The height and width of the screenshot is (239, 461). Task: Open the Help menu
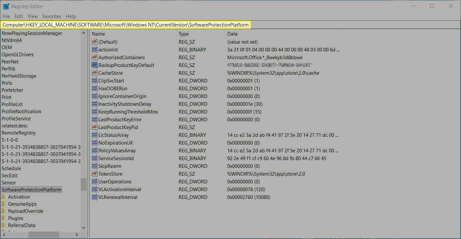coord(71,16)
